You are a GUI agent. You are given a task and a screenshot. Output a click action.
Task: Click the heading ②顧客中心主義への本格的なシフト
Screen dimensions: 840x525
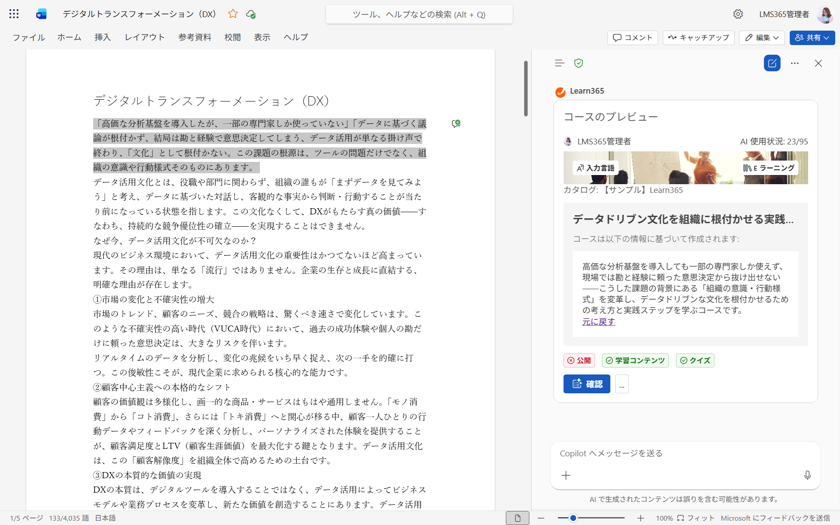coord(162,387)
